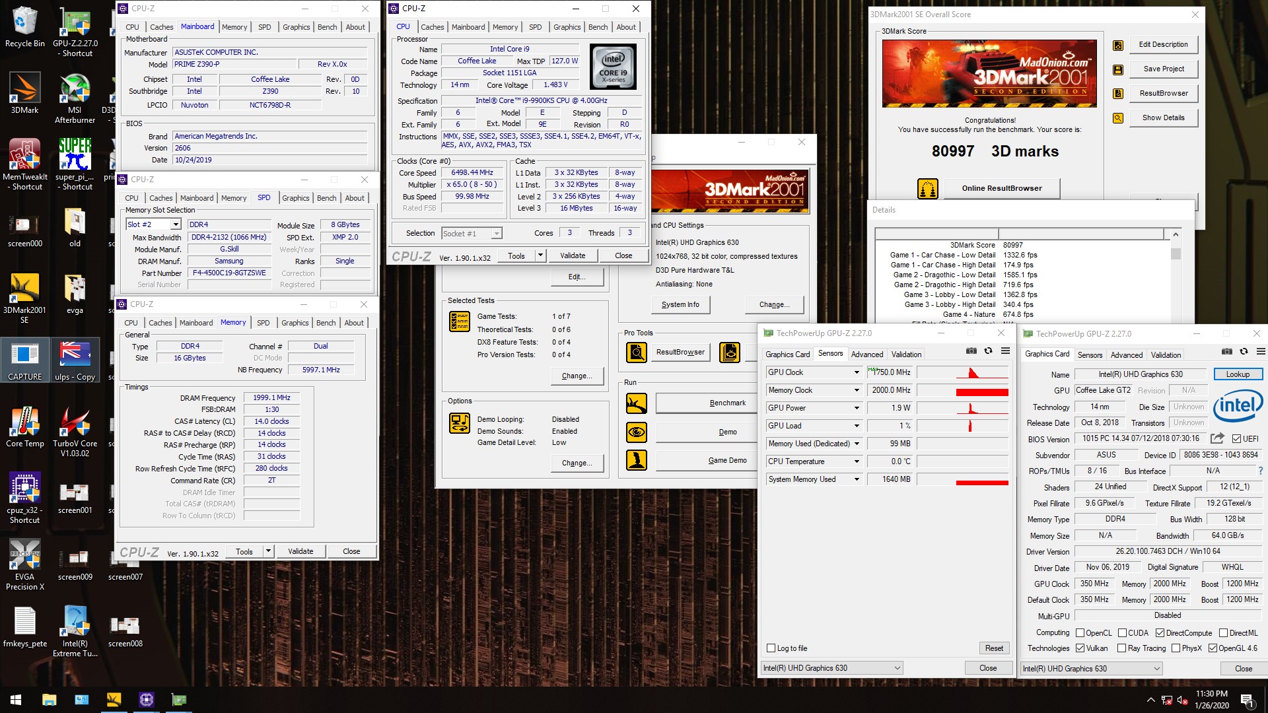
Task: Launch the MSI Afterburner desktop icon
Action: 75,98
